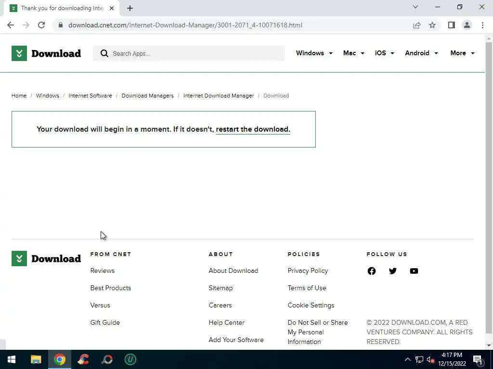The image size is (493, 369).
Task: Open Cookie Settings link
Action: tap(311, 305)
